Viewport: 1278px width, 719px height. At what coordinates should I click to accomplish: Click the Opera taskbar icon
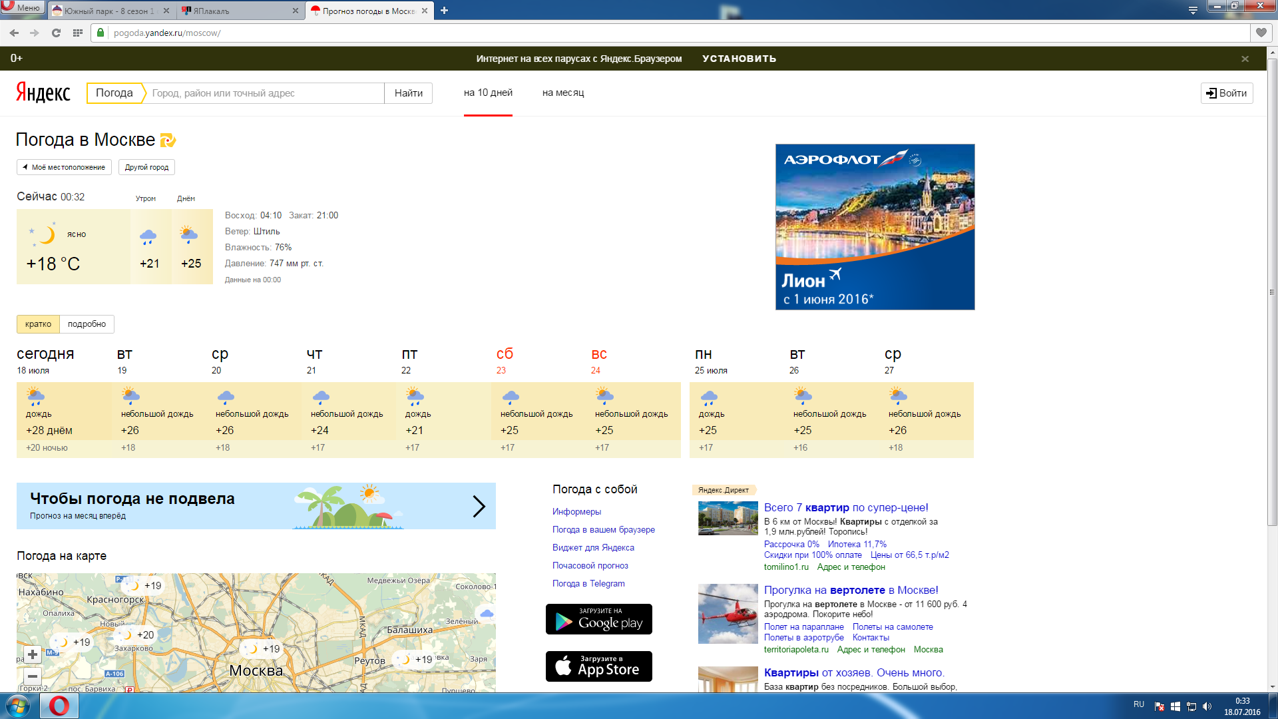[x=59, y=706]
